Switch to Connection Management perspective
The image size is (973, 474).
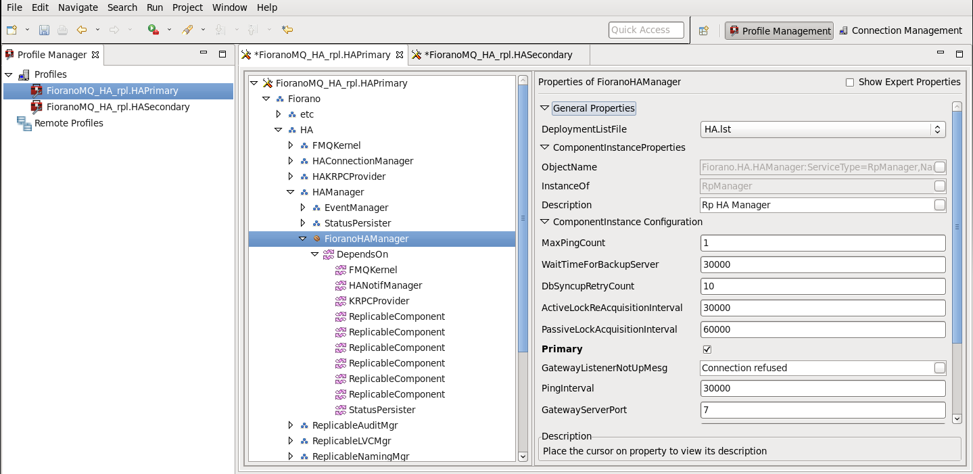tap(900, 30)
